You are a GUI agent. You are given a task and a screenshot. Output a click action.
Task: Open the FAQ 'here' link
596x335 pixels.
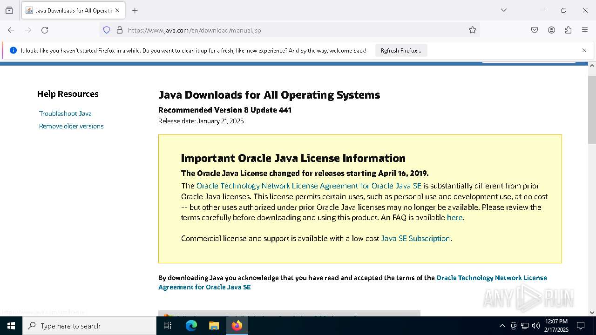(x=454, y=217)
